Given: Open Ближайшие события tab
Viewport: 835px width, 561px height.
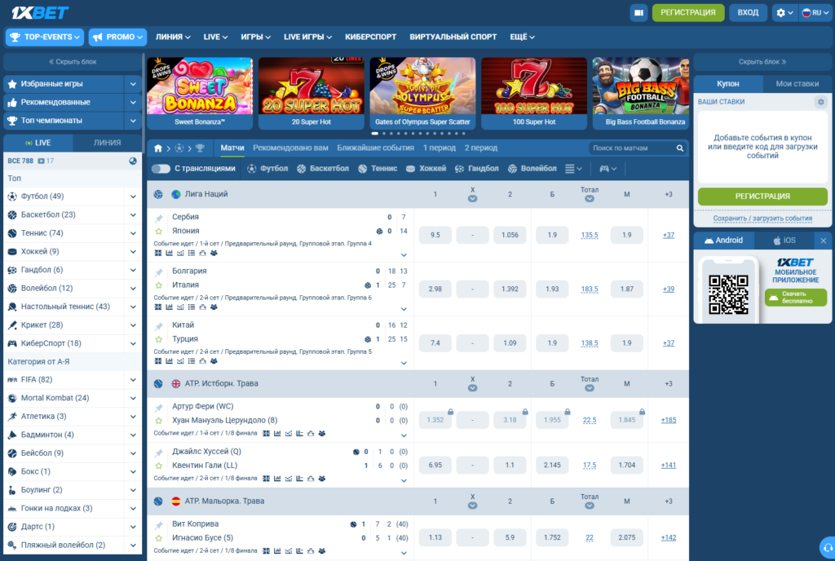Looking at the screenshot, I should (375, 148).
